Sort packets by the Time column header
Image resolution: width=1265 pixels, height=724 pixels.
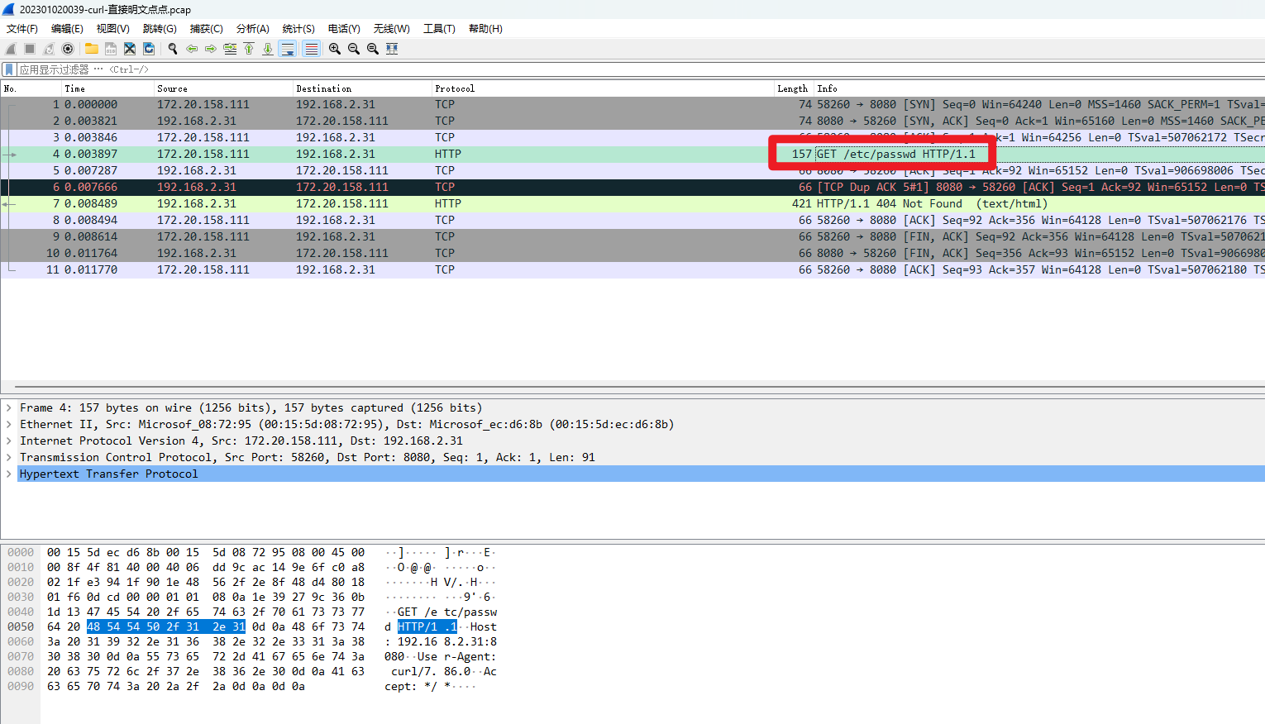(x=108, y=88)
